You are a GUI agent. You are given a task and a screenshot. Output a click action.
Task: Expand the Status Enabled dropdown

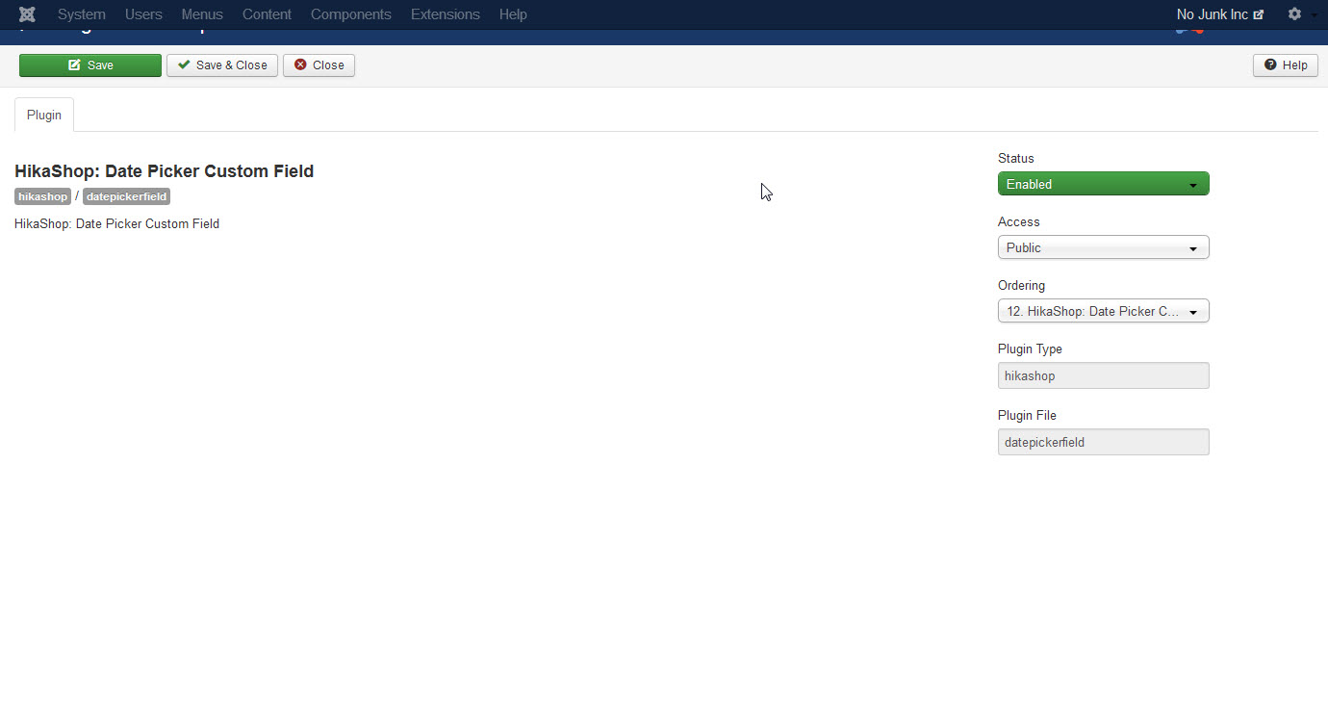tap(1104, 184)
